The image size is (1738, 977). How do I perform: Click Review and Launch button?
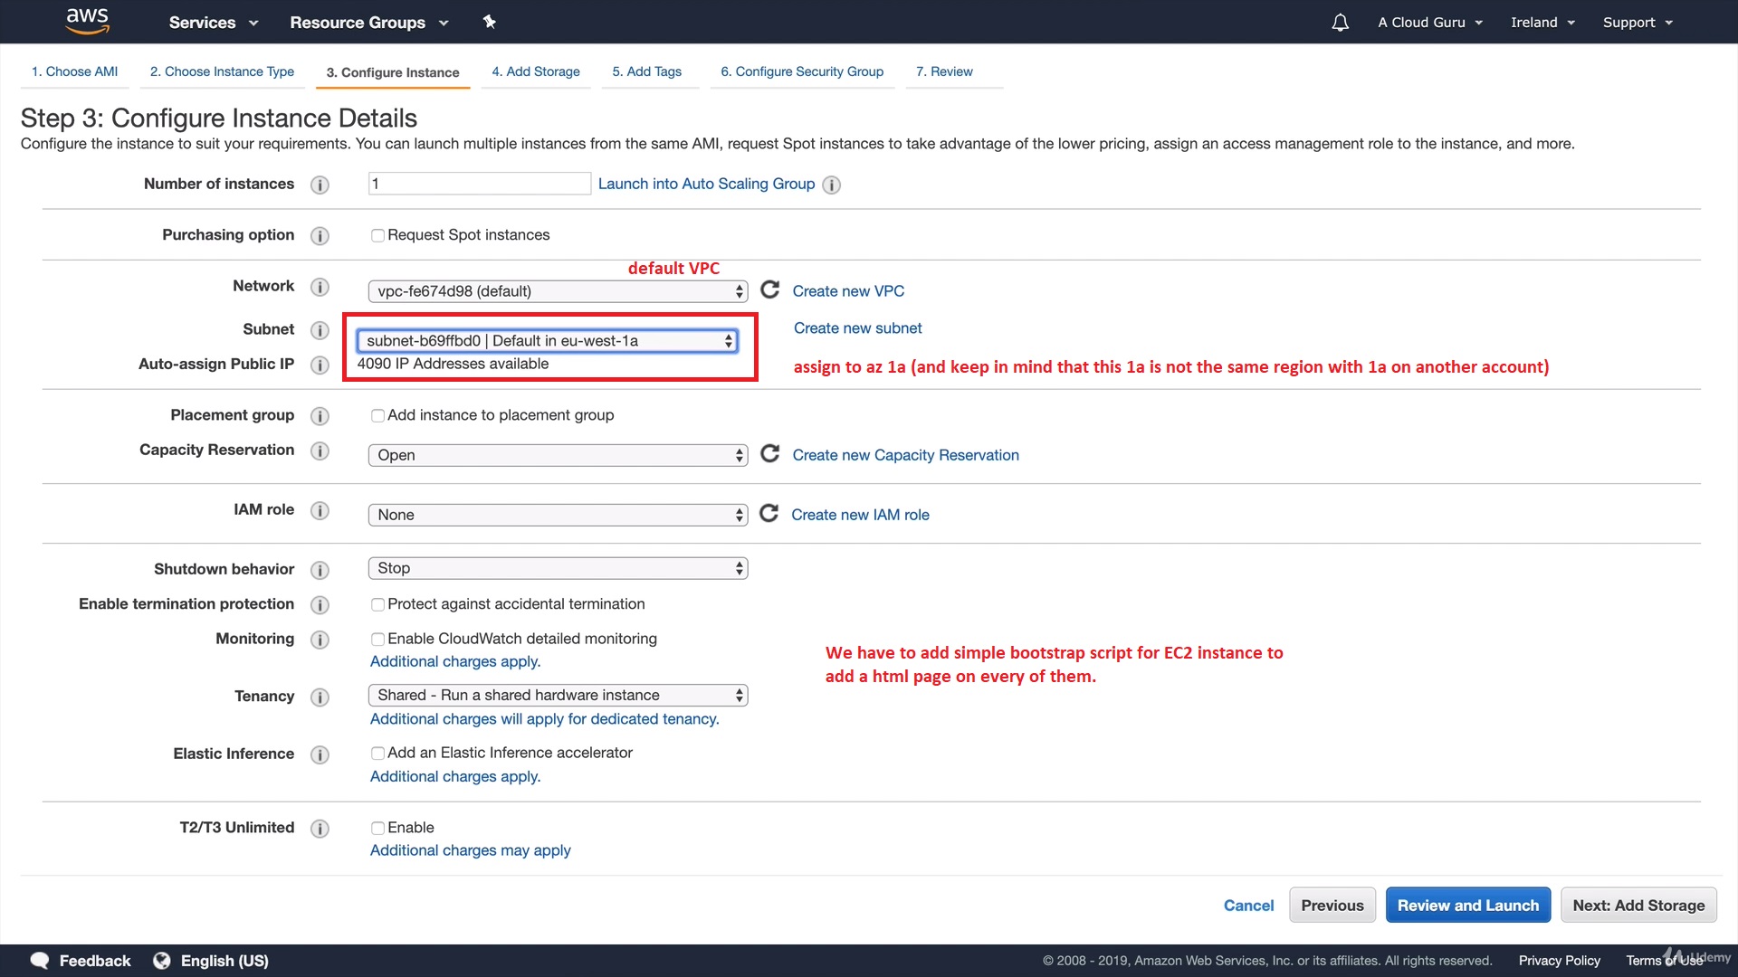click(1467, 905)
